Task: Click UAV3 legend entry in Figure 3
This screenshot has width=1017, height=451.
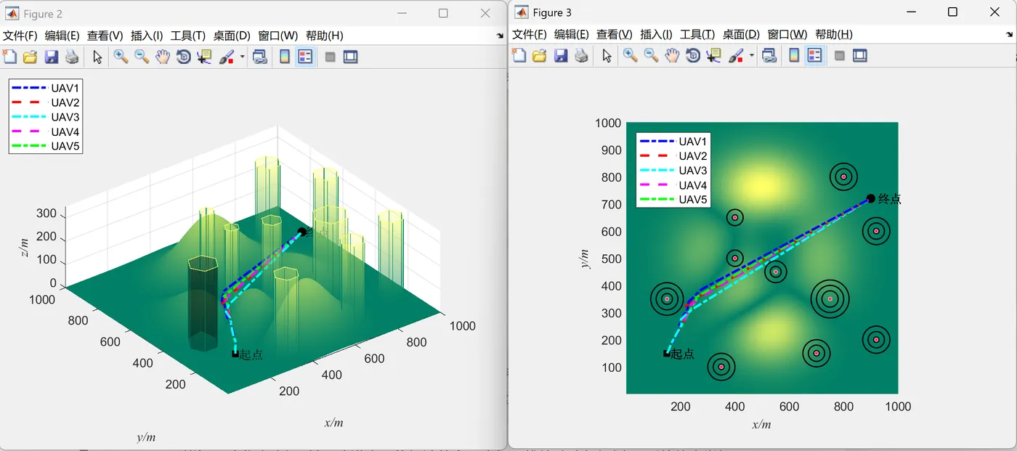Action: (673, 171)
